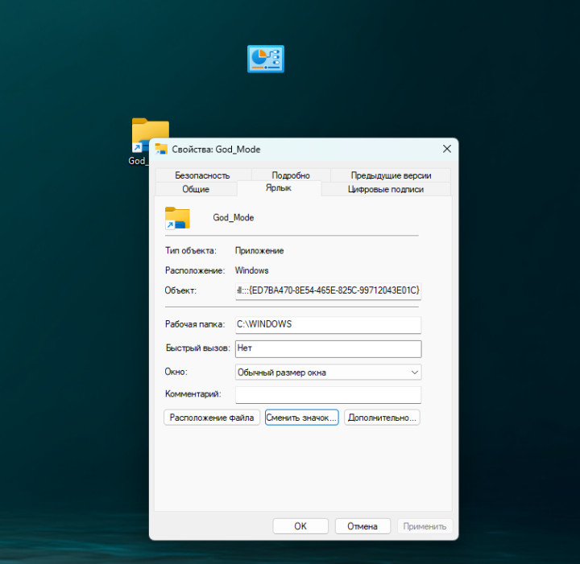This screenshot has height=564, width=580.
Task: Open the Дополнительно advanced settings
Action: pyautogui.click(x=382, y=418)
